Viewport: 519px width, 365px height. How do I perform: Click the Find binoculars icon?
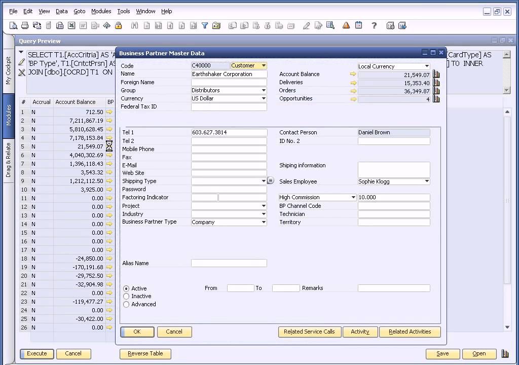(x=134, y=25)
